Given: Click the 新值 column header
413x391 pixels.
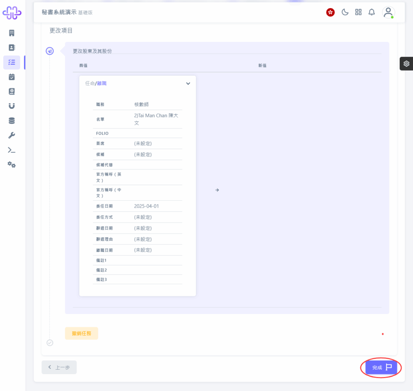Looking at the screenshot, I should click(262, 66).
